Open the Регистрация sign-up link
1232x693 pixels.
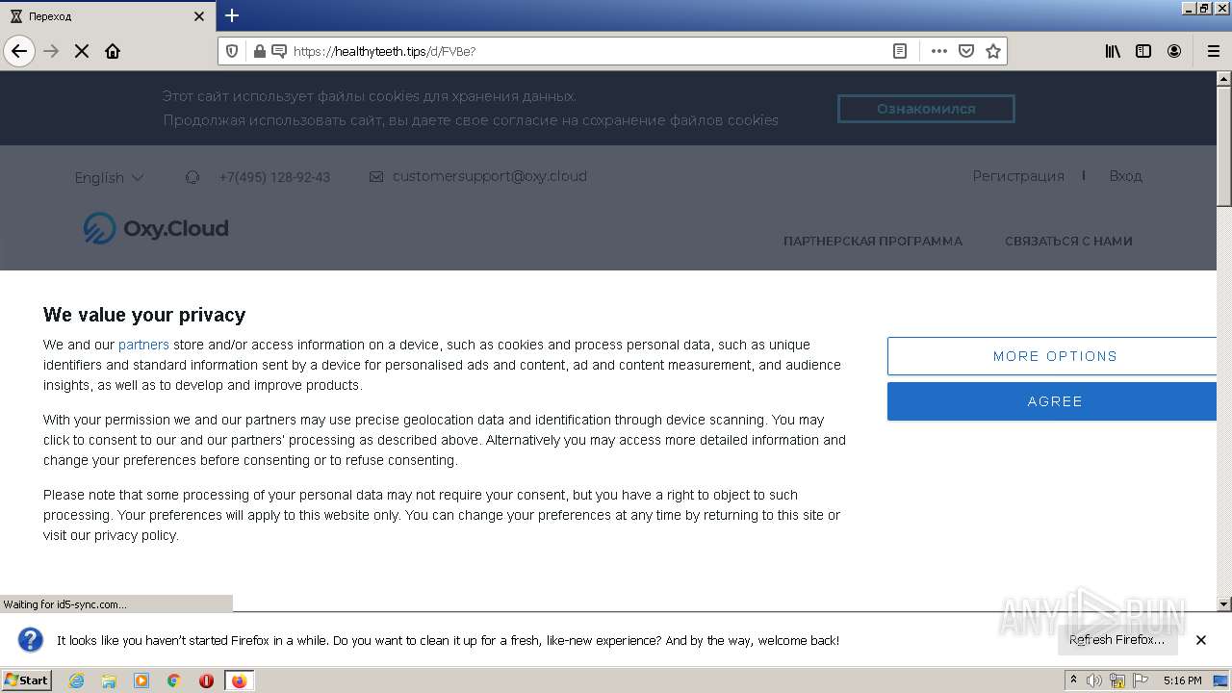click(1018, 176)
